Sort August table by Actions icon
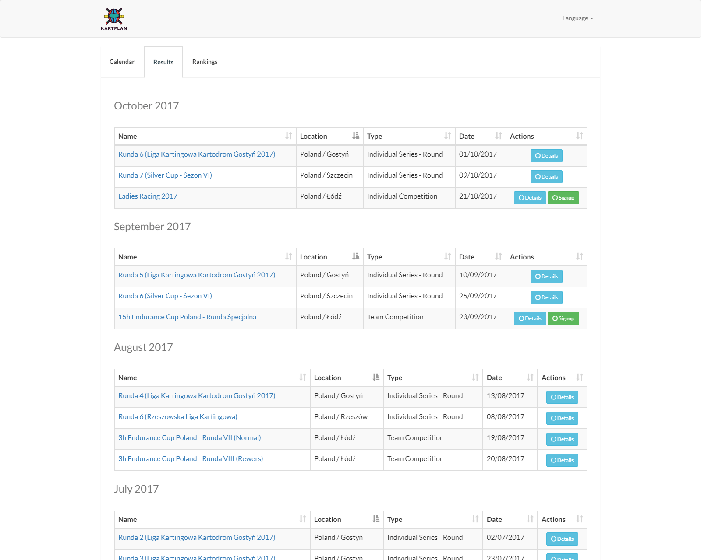The width and height of the screenshot is (701, 560). tap(580, 378)
